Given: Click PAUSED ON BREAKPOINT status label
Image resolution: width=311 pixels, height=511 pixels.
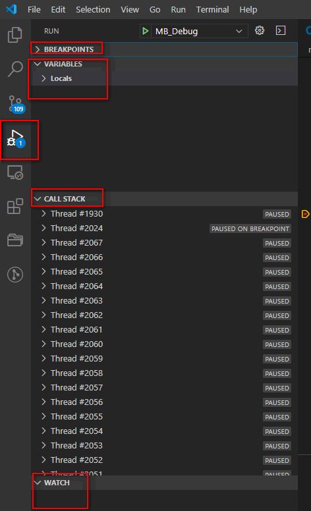Looking at the screenshot, I should tap(250, 229).
